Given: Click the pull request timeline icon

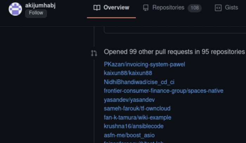Looking at the screenshot, I should pos(94,53).
